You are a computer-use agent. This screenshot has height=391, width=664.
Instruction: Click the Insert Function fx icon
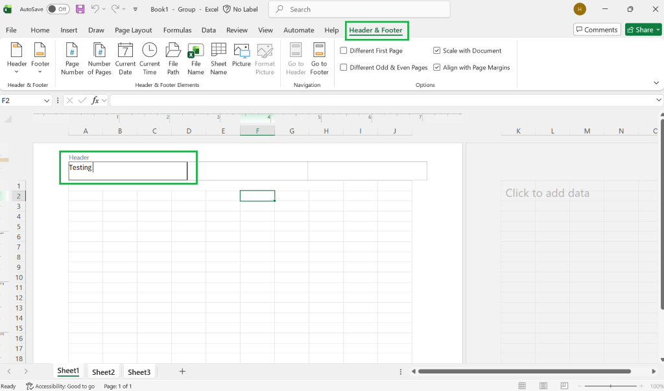point(95,101)
